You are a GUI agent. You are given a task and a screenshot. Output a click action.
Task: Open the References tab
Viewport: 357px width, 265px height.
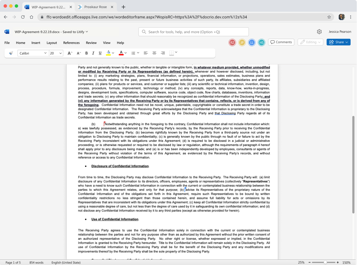click(72, 43)
